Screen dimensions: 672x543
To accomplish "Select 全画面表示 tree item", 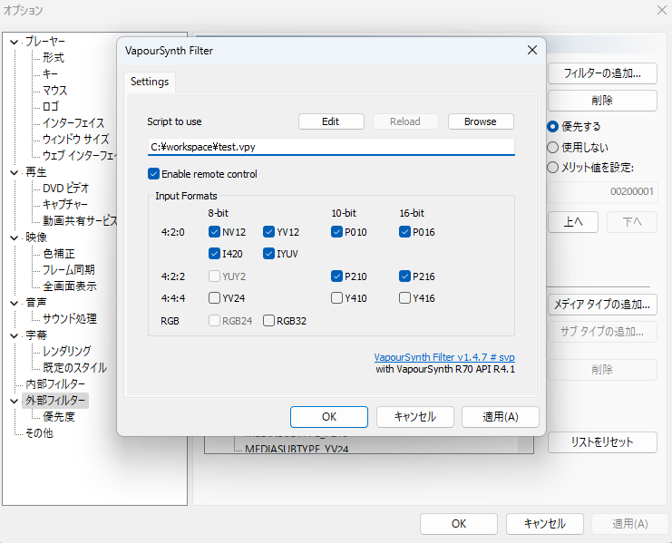I will point(70,286).
